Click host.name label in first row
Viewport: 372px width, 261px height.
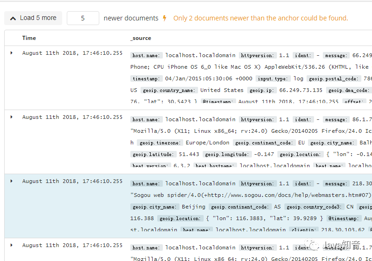[146, 55]
